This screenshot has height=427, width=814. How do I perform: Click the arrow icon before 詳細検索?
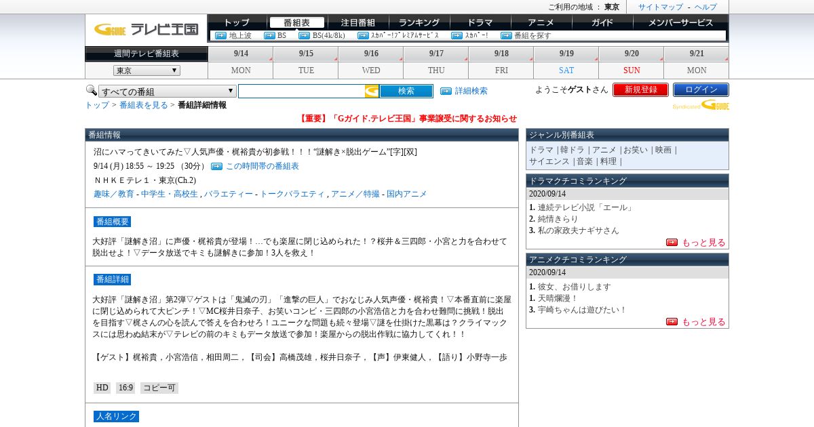point(446,91)
